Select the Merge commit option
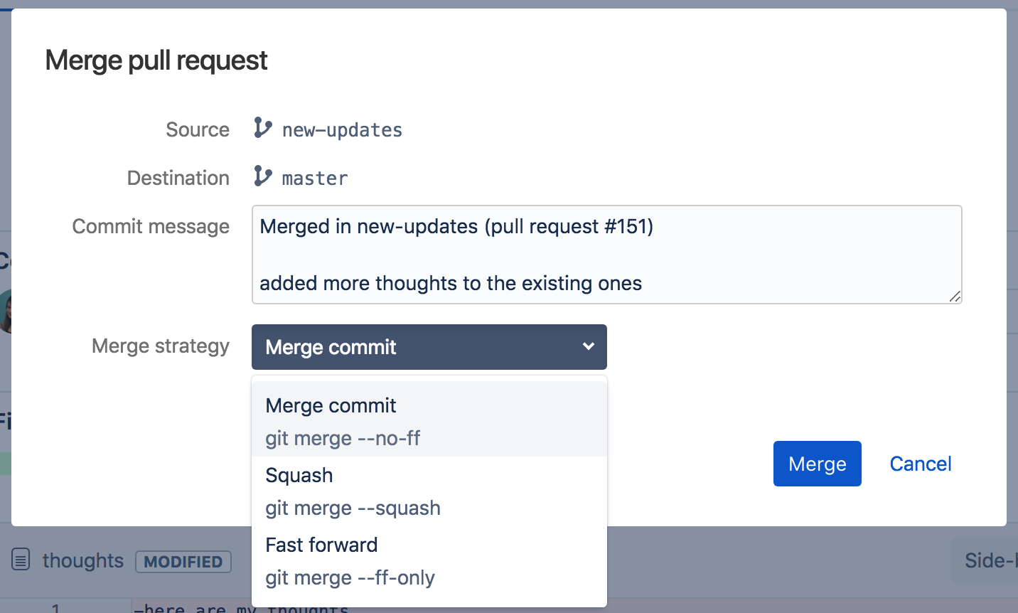Screen dimensions: 1018x613 tap(429, 421)
